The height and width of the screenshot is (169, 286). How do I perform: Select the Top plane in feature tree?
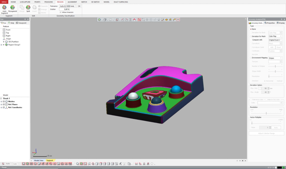[x=8, y=33]
